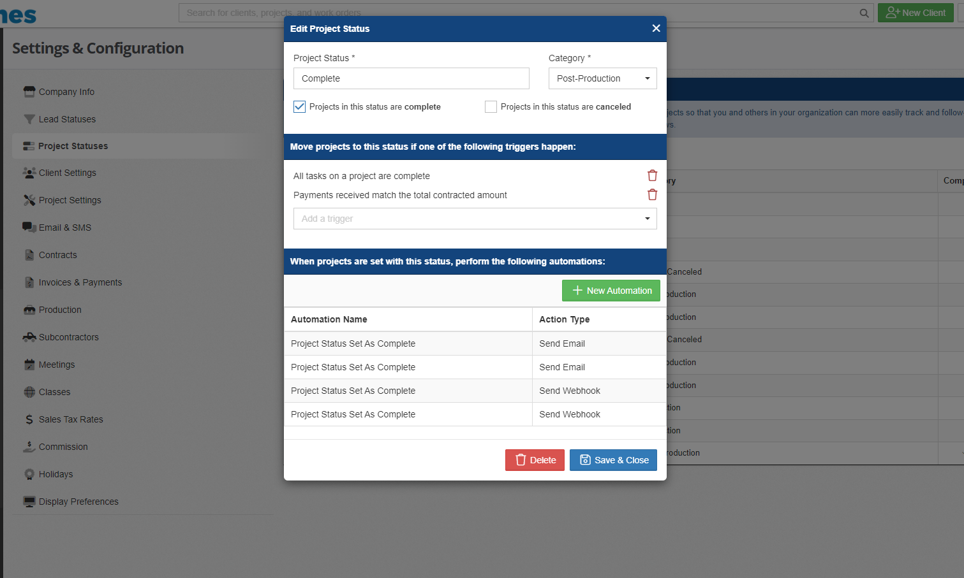Click inside the Project Status text field
The height and width of the screenshot is (578, 964).
[x=411, y=78]
